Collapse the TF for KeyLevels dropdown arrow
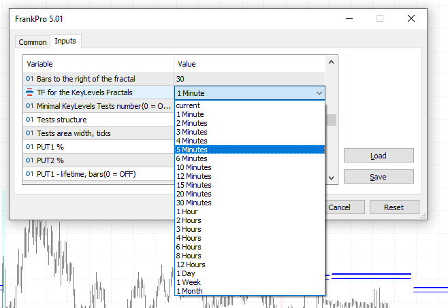 [x=318, y=93]
